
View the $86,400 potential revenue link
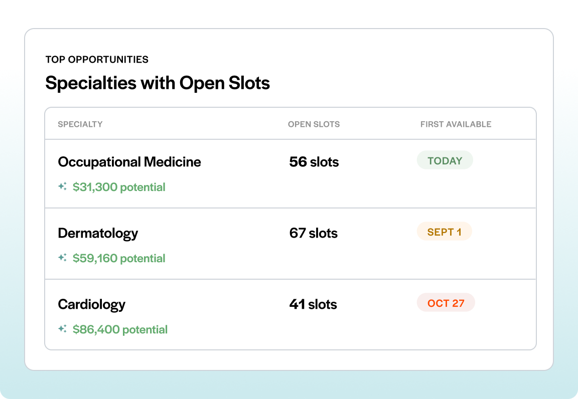tap(120, 329)
